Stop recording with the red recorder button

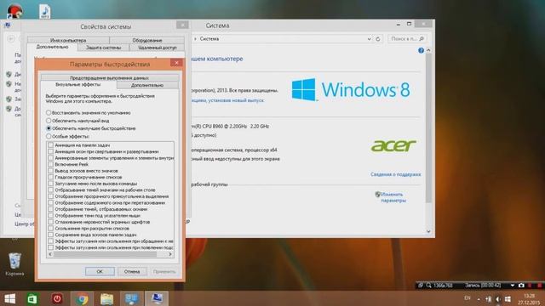(x=539, y=286)
